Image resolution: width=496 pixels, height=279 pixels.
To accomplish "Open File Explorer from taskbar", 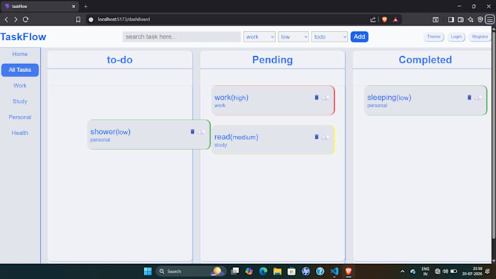I will pos(277,272).
